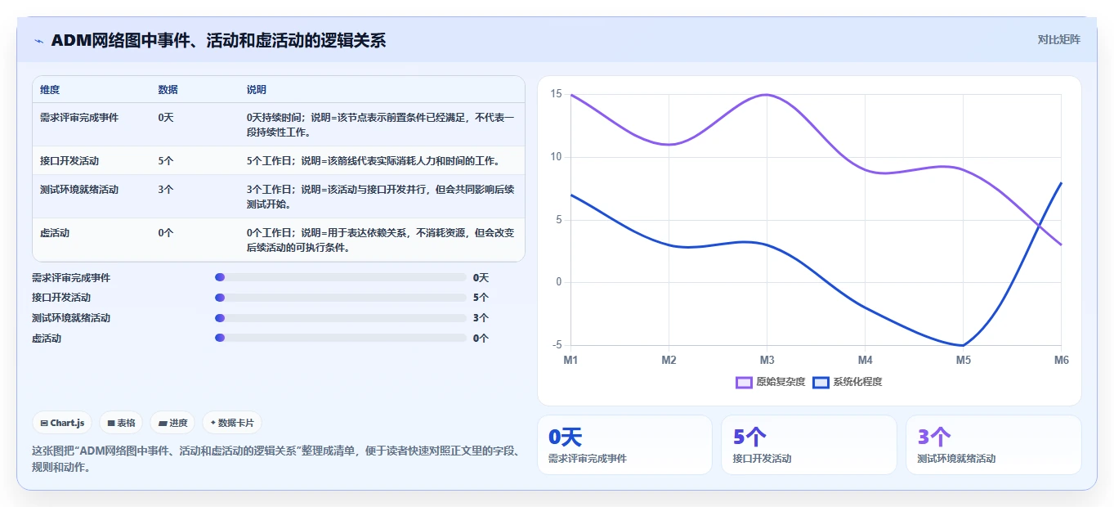Select the 进度 tag chip
This screenshot has width=1114, height=507.
click(x=173, y=423)
